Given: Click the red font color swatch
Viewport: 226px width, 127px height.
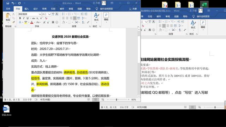Looking at the screenshot, I should coord(32,22).
